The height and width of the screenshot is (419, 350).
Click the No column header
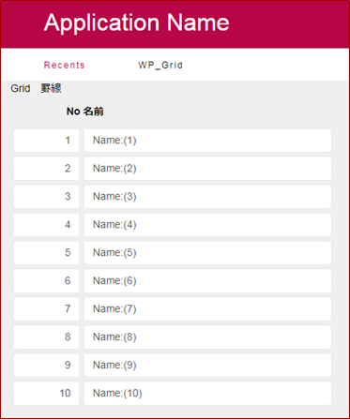(73, 112)
